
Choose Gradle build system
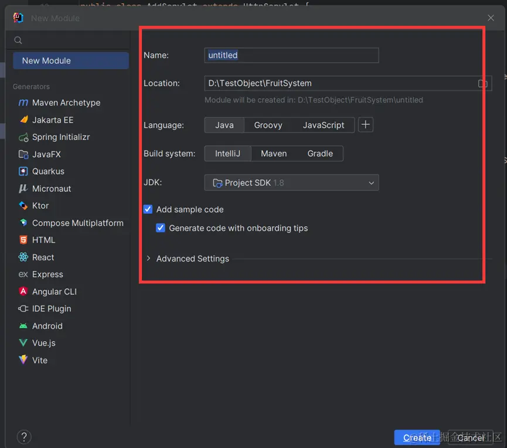point(320,153)
